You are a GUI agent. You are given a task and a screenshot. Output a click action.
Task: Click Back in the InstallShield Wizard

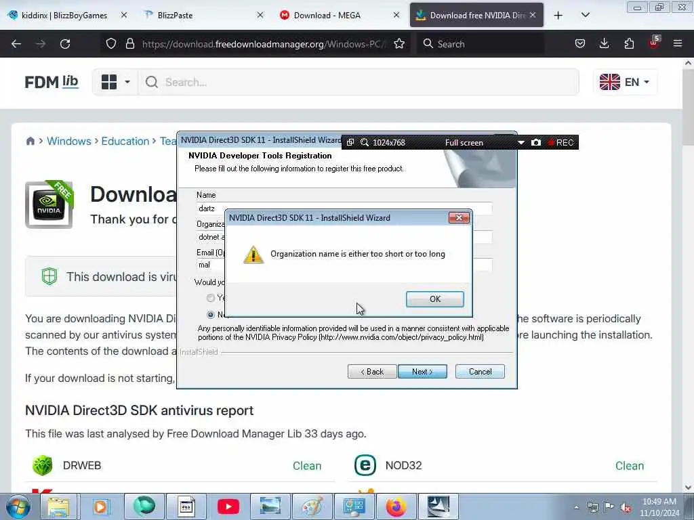(372, 372)
